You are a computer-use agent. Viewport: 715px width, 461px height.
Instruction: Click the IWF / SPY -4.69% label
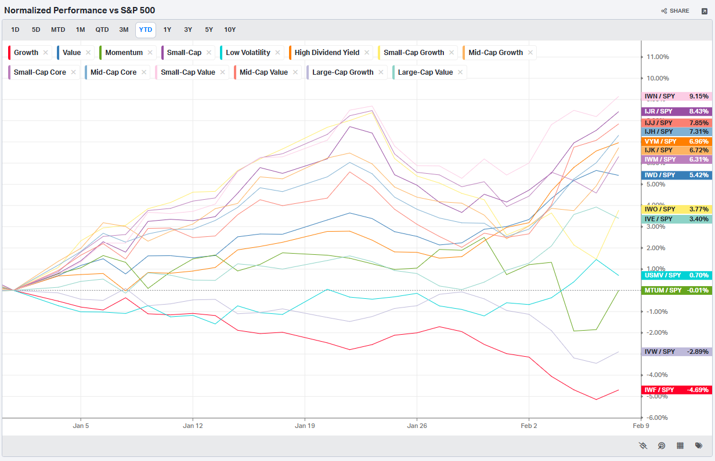(x=677, y=390)
